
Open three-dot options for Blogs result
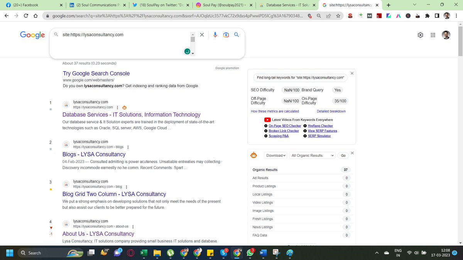[x=128, y=147]
